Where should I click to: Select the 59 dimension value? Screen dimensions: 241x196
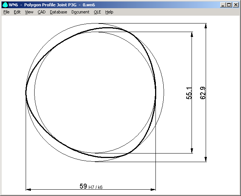coord(83,186)
